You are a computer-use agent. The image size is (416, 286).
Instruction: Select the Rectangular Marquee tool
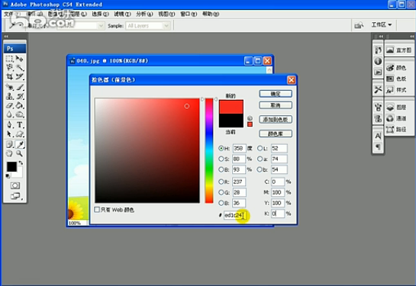(10, 59)
